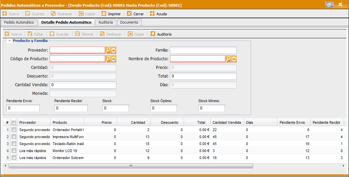This screenshot has height=177, width=349.
Task: Open the Auditoría tab
Action: [x=106, y=22]
